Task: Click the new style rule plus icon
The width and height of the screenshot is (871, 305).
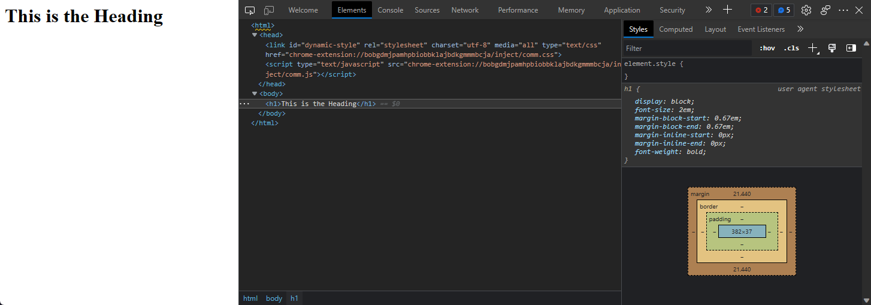Action: [813, 48]
